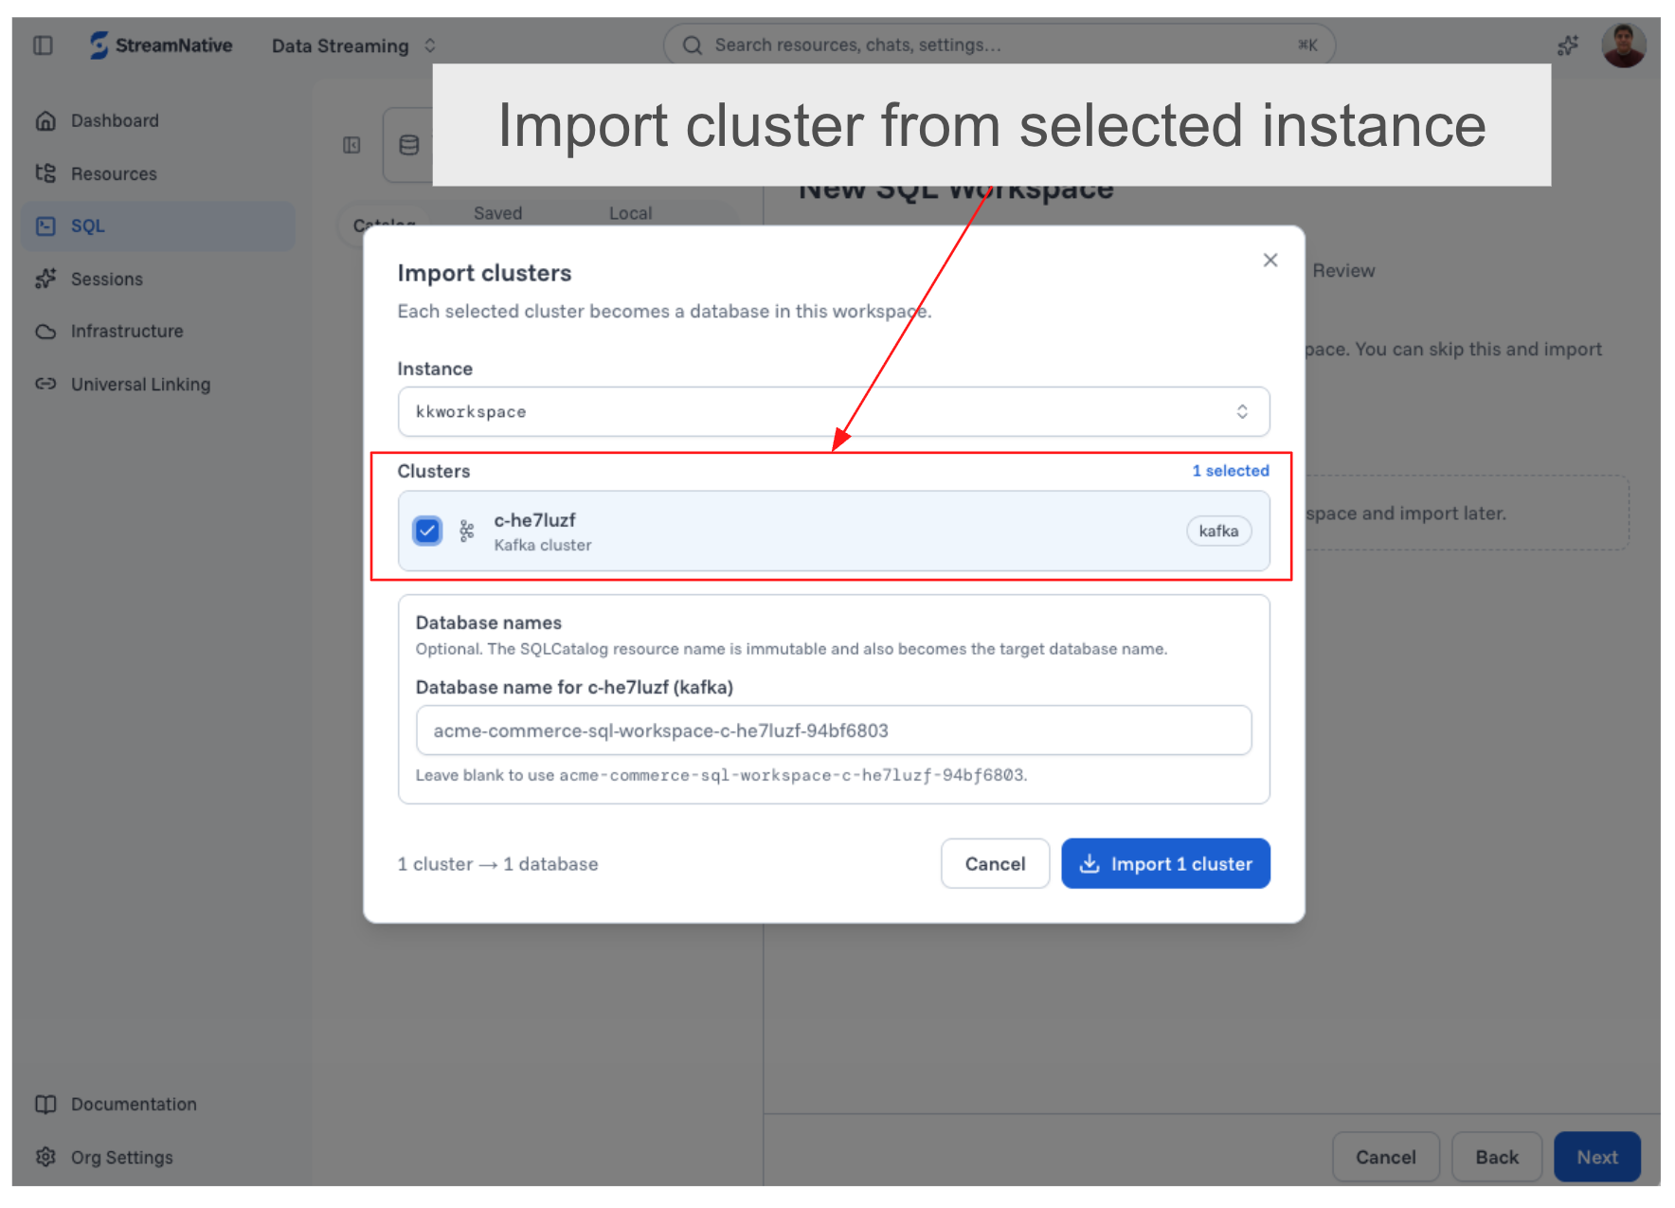Screen dimensions: 1675x1208
Task: Open Infrastructure cloud icon
Action: [x=45, y=332]
